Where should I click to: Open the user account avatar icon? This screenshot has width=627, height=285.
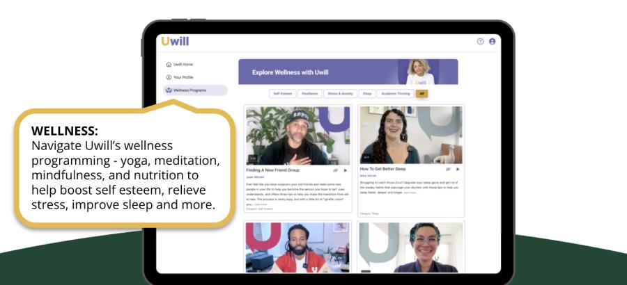(493, 42)
